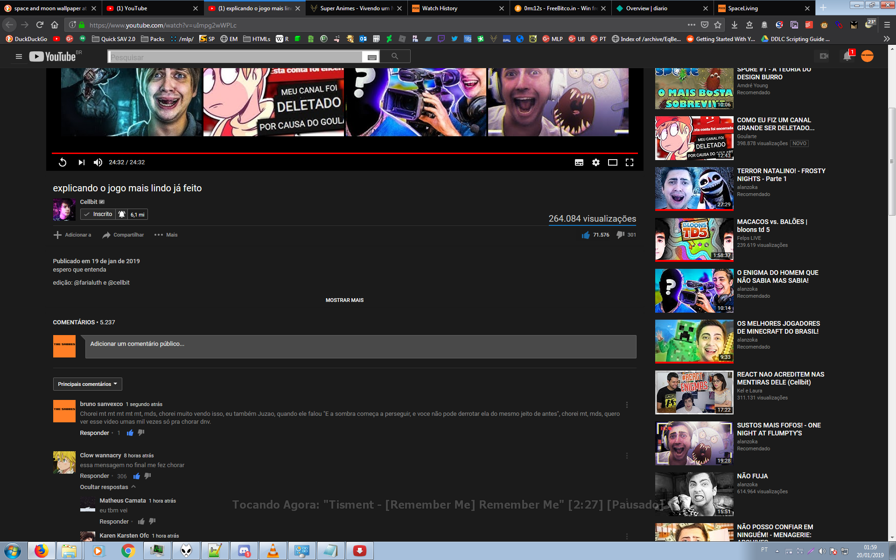Open options menu on bruno sanvexco's comment
896x560 pixels.
point(627,405)
